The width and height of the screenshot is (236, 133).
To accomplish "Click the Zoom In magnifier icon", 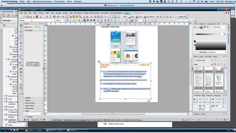I will click(157, 17).
